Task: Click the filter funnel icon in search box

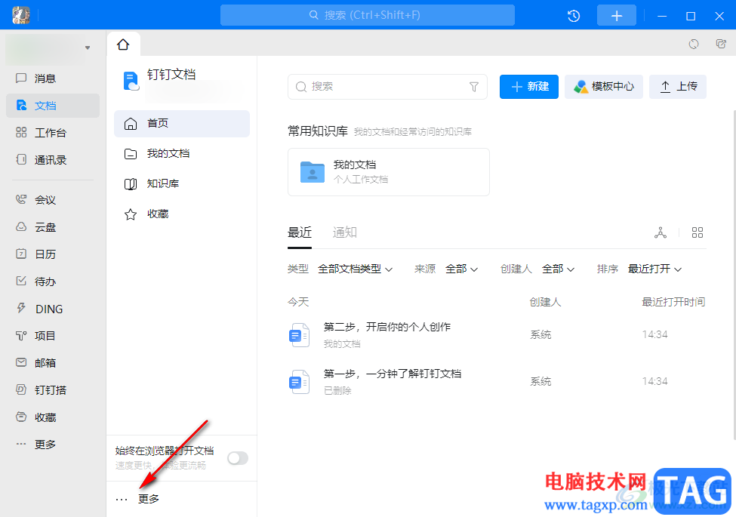Action: 474,87
